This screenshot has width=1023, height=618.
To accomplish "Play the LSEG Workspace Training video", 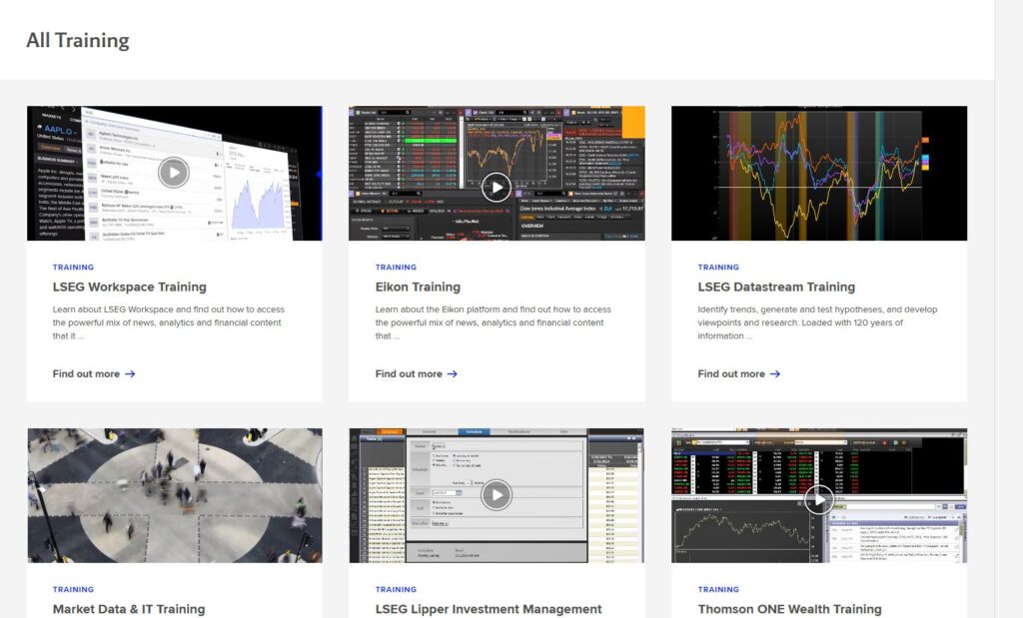I will [x=174, y=173].
